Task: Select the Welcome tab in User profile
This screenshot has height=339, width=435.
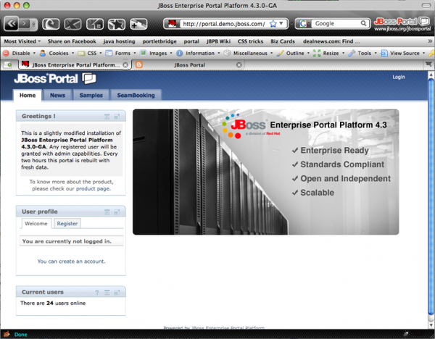Action: 36,223
